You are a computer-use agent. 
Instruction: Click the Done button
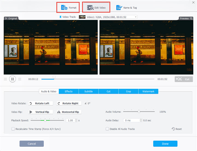pyautogui.click(x=165, y=144)
